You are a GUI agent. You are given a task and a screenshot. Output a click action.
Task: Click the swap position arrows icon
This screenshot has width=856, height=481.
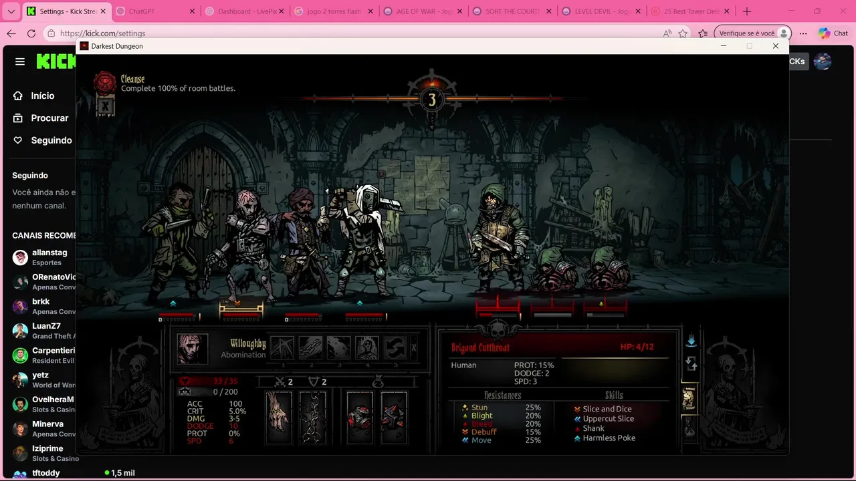691,364
